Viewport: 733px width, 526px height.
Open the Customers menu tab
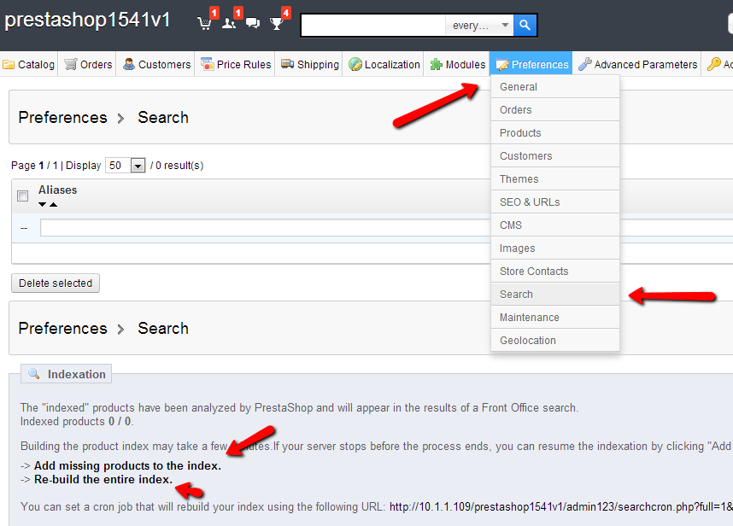point(156,64)
